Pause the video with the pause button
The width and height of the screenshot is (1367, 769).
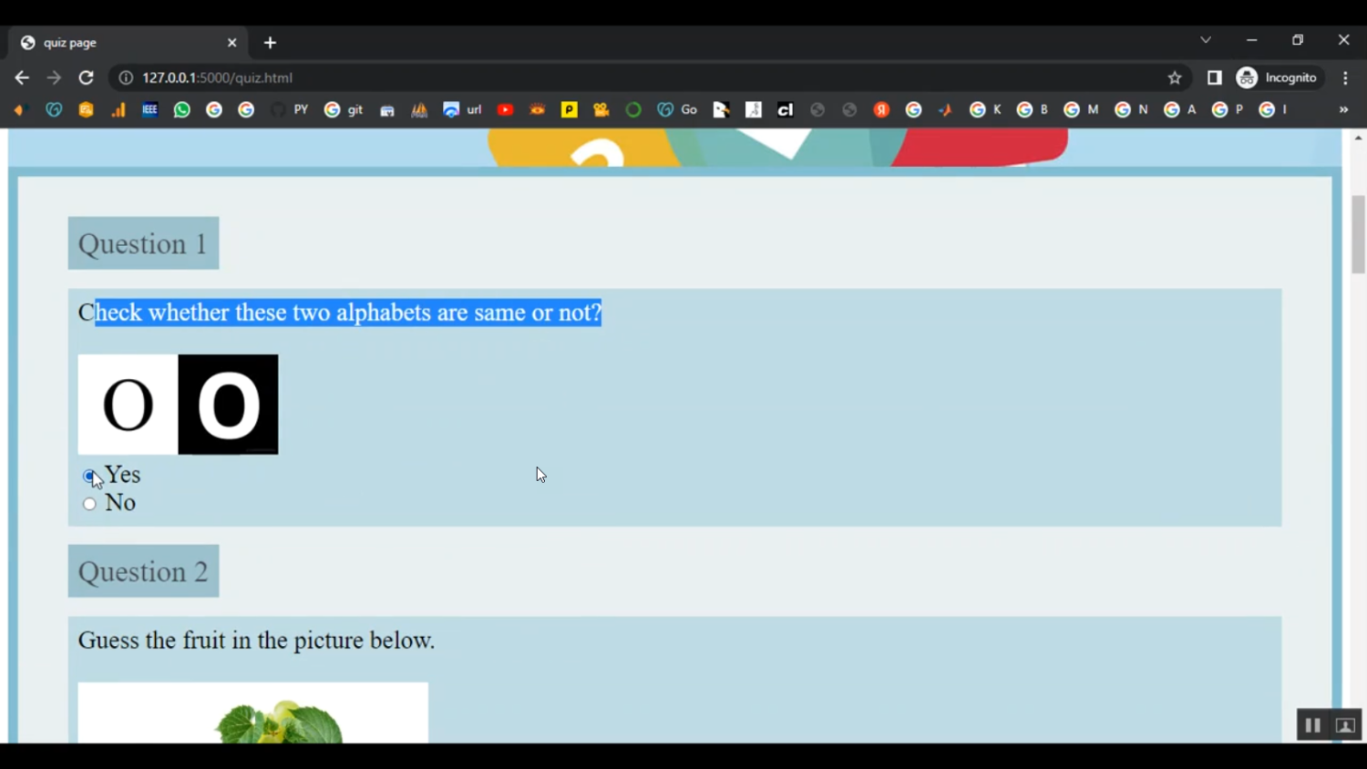[1312, 726]
